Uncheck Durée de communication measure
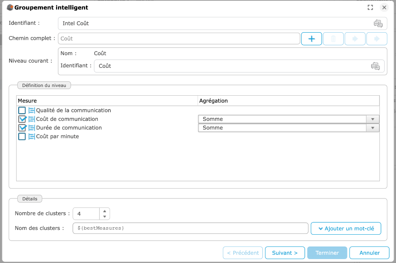This screenshot has width=396, height=263. click(x=22, y=128)
